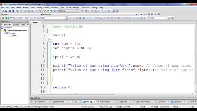Screen dimensions: 197x111
Task: Cut selection with the scissors icon
Action: pos(25,11)
